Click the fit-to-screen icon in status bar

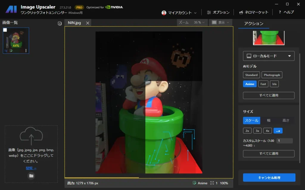(x=212, y=183)
